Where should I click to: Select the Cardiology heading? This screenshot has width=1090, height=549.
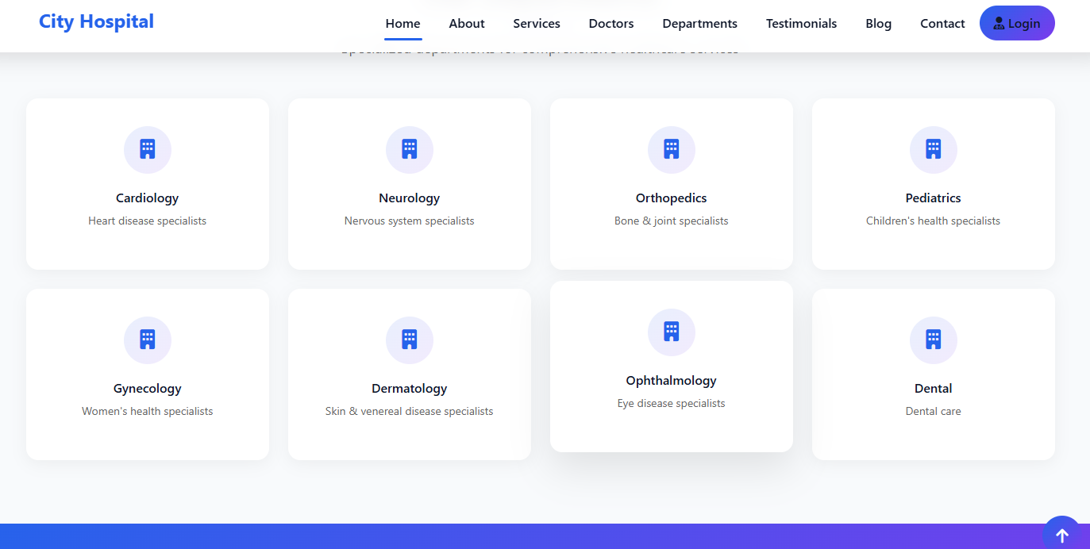pyautogui.click(x=148, y=198)
